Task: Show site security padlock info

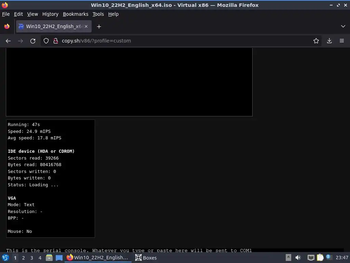Action: coord(56,41)
